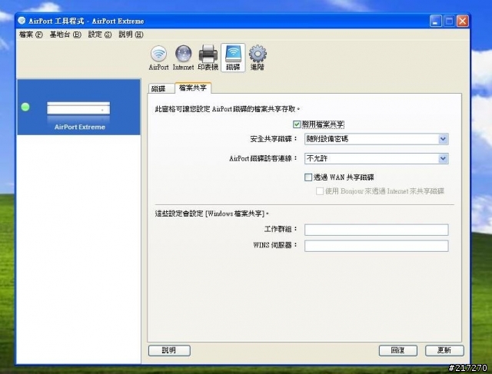
Task: Open the advanced (進階) gear section
Action: click(x=258, y=58)
